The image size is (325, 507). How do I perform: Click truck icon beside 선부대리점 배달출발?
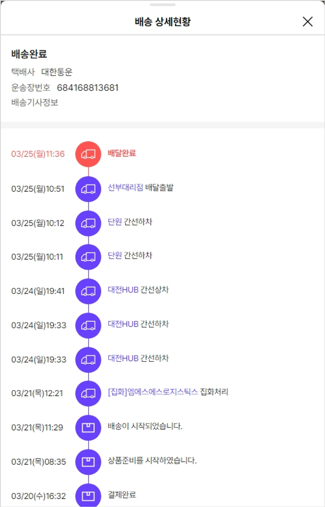(x=88, y=188)
